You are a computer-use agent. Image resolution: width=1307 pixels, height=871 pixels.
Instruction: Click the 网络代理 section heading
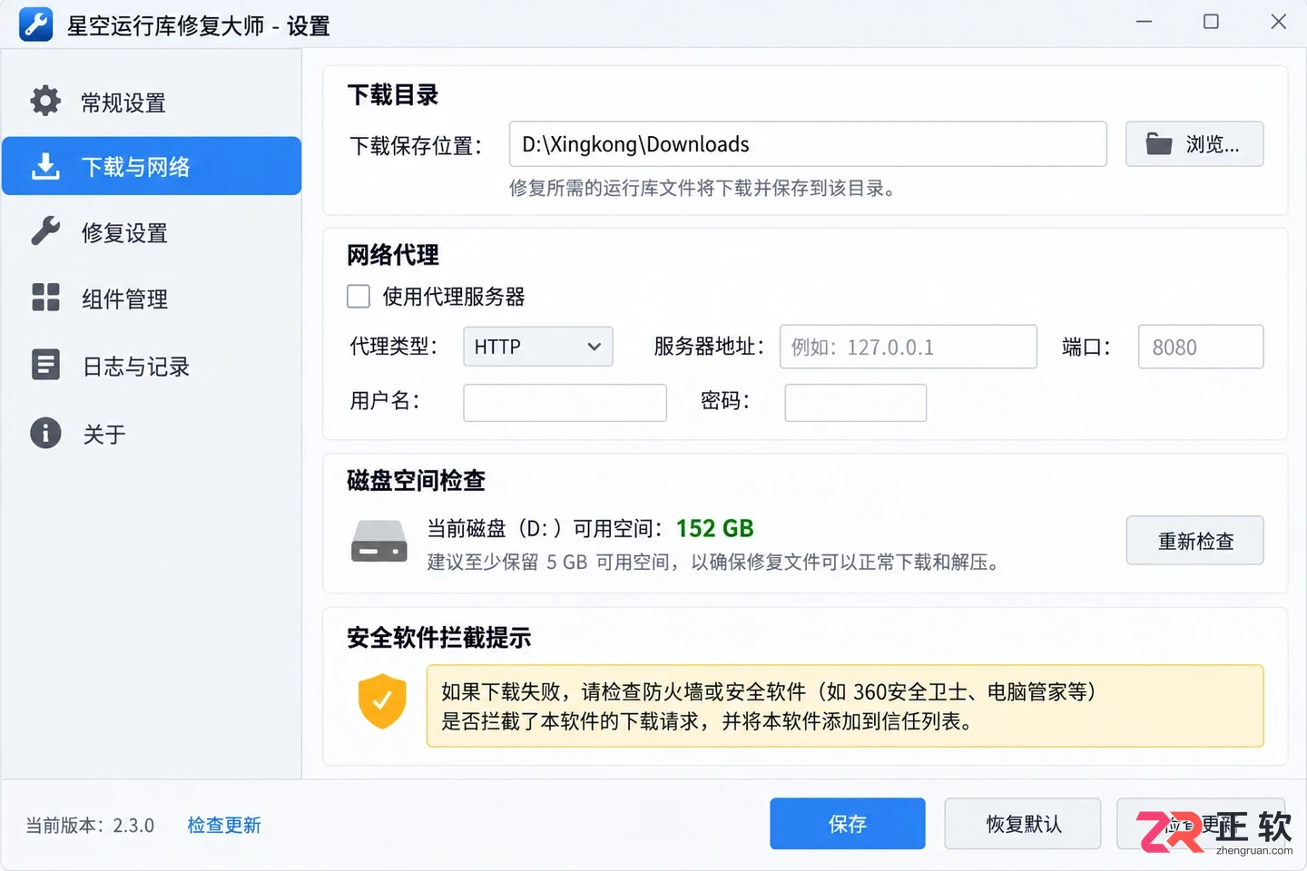[x=393, y=255]
